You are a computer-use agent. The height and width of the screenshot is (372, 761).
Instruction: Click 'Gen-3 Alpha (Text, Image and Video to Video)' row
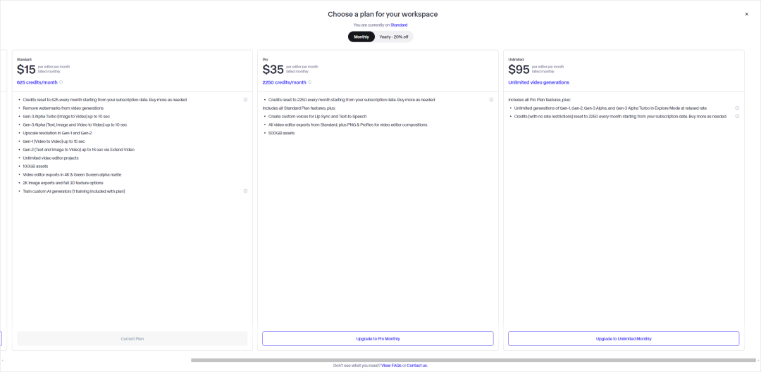click(x=75, y=124)
